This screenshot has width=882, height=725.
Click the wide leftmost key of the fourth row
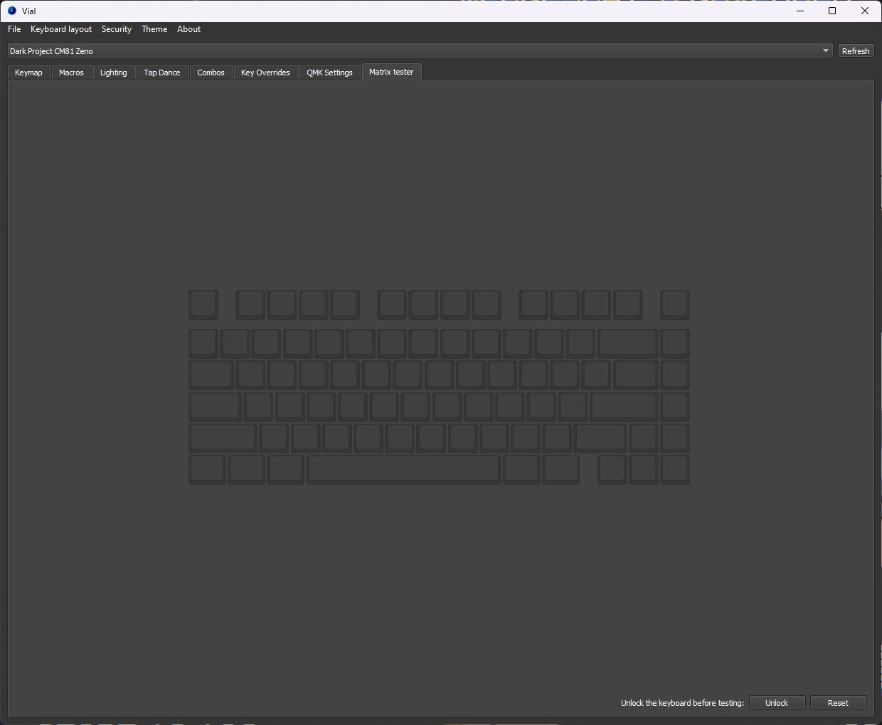point(215,407)
